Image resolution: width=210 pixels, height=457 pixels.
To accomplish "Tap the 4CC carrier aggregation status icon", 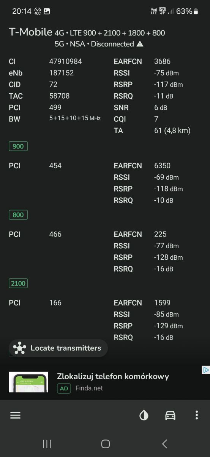I will pos(38,11).
